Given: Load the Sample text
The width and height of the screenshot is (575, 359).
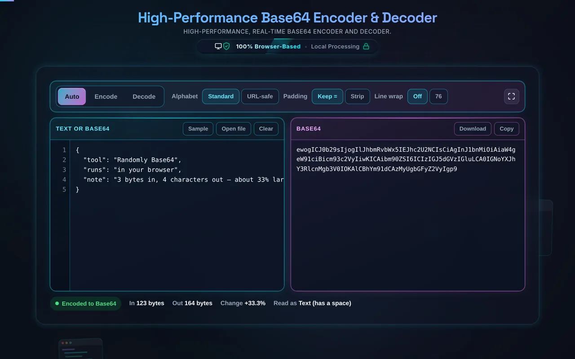Looking at the screenshot, I should tap(198, 129).
